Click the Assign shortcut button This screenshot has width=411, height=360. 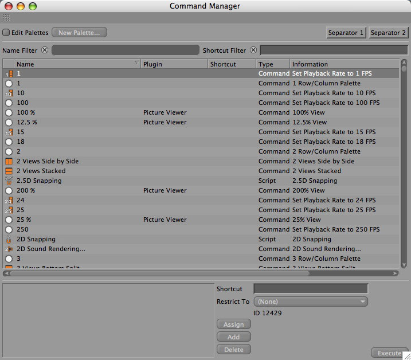click(233, 324)
